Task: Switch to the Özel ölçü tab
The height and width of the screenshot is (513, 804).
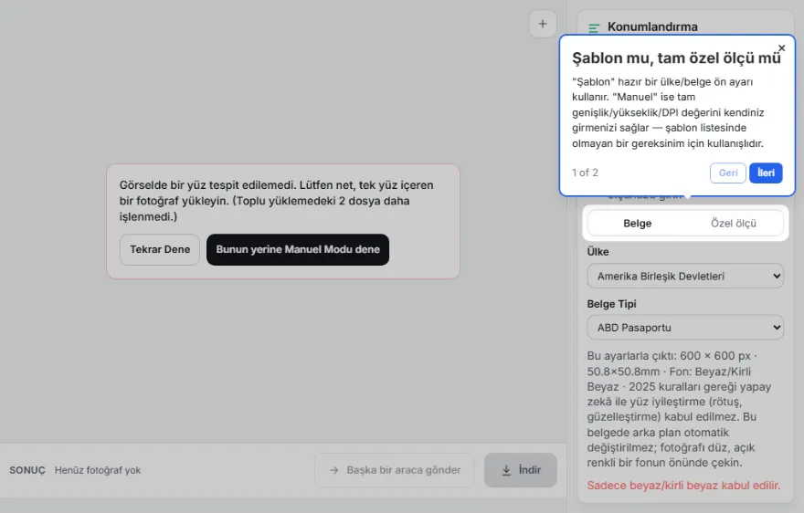Action: pos(734,223)
